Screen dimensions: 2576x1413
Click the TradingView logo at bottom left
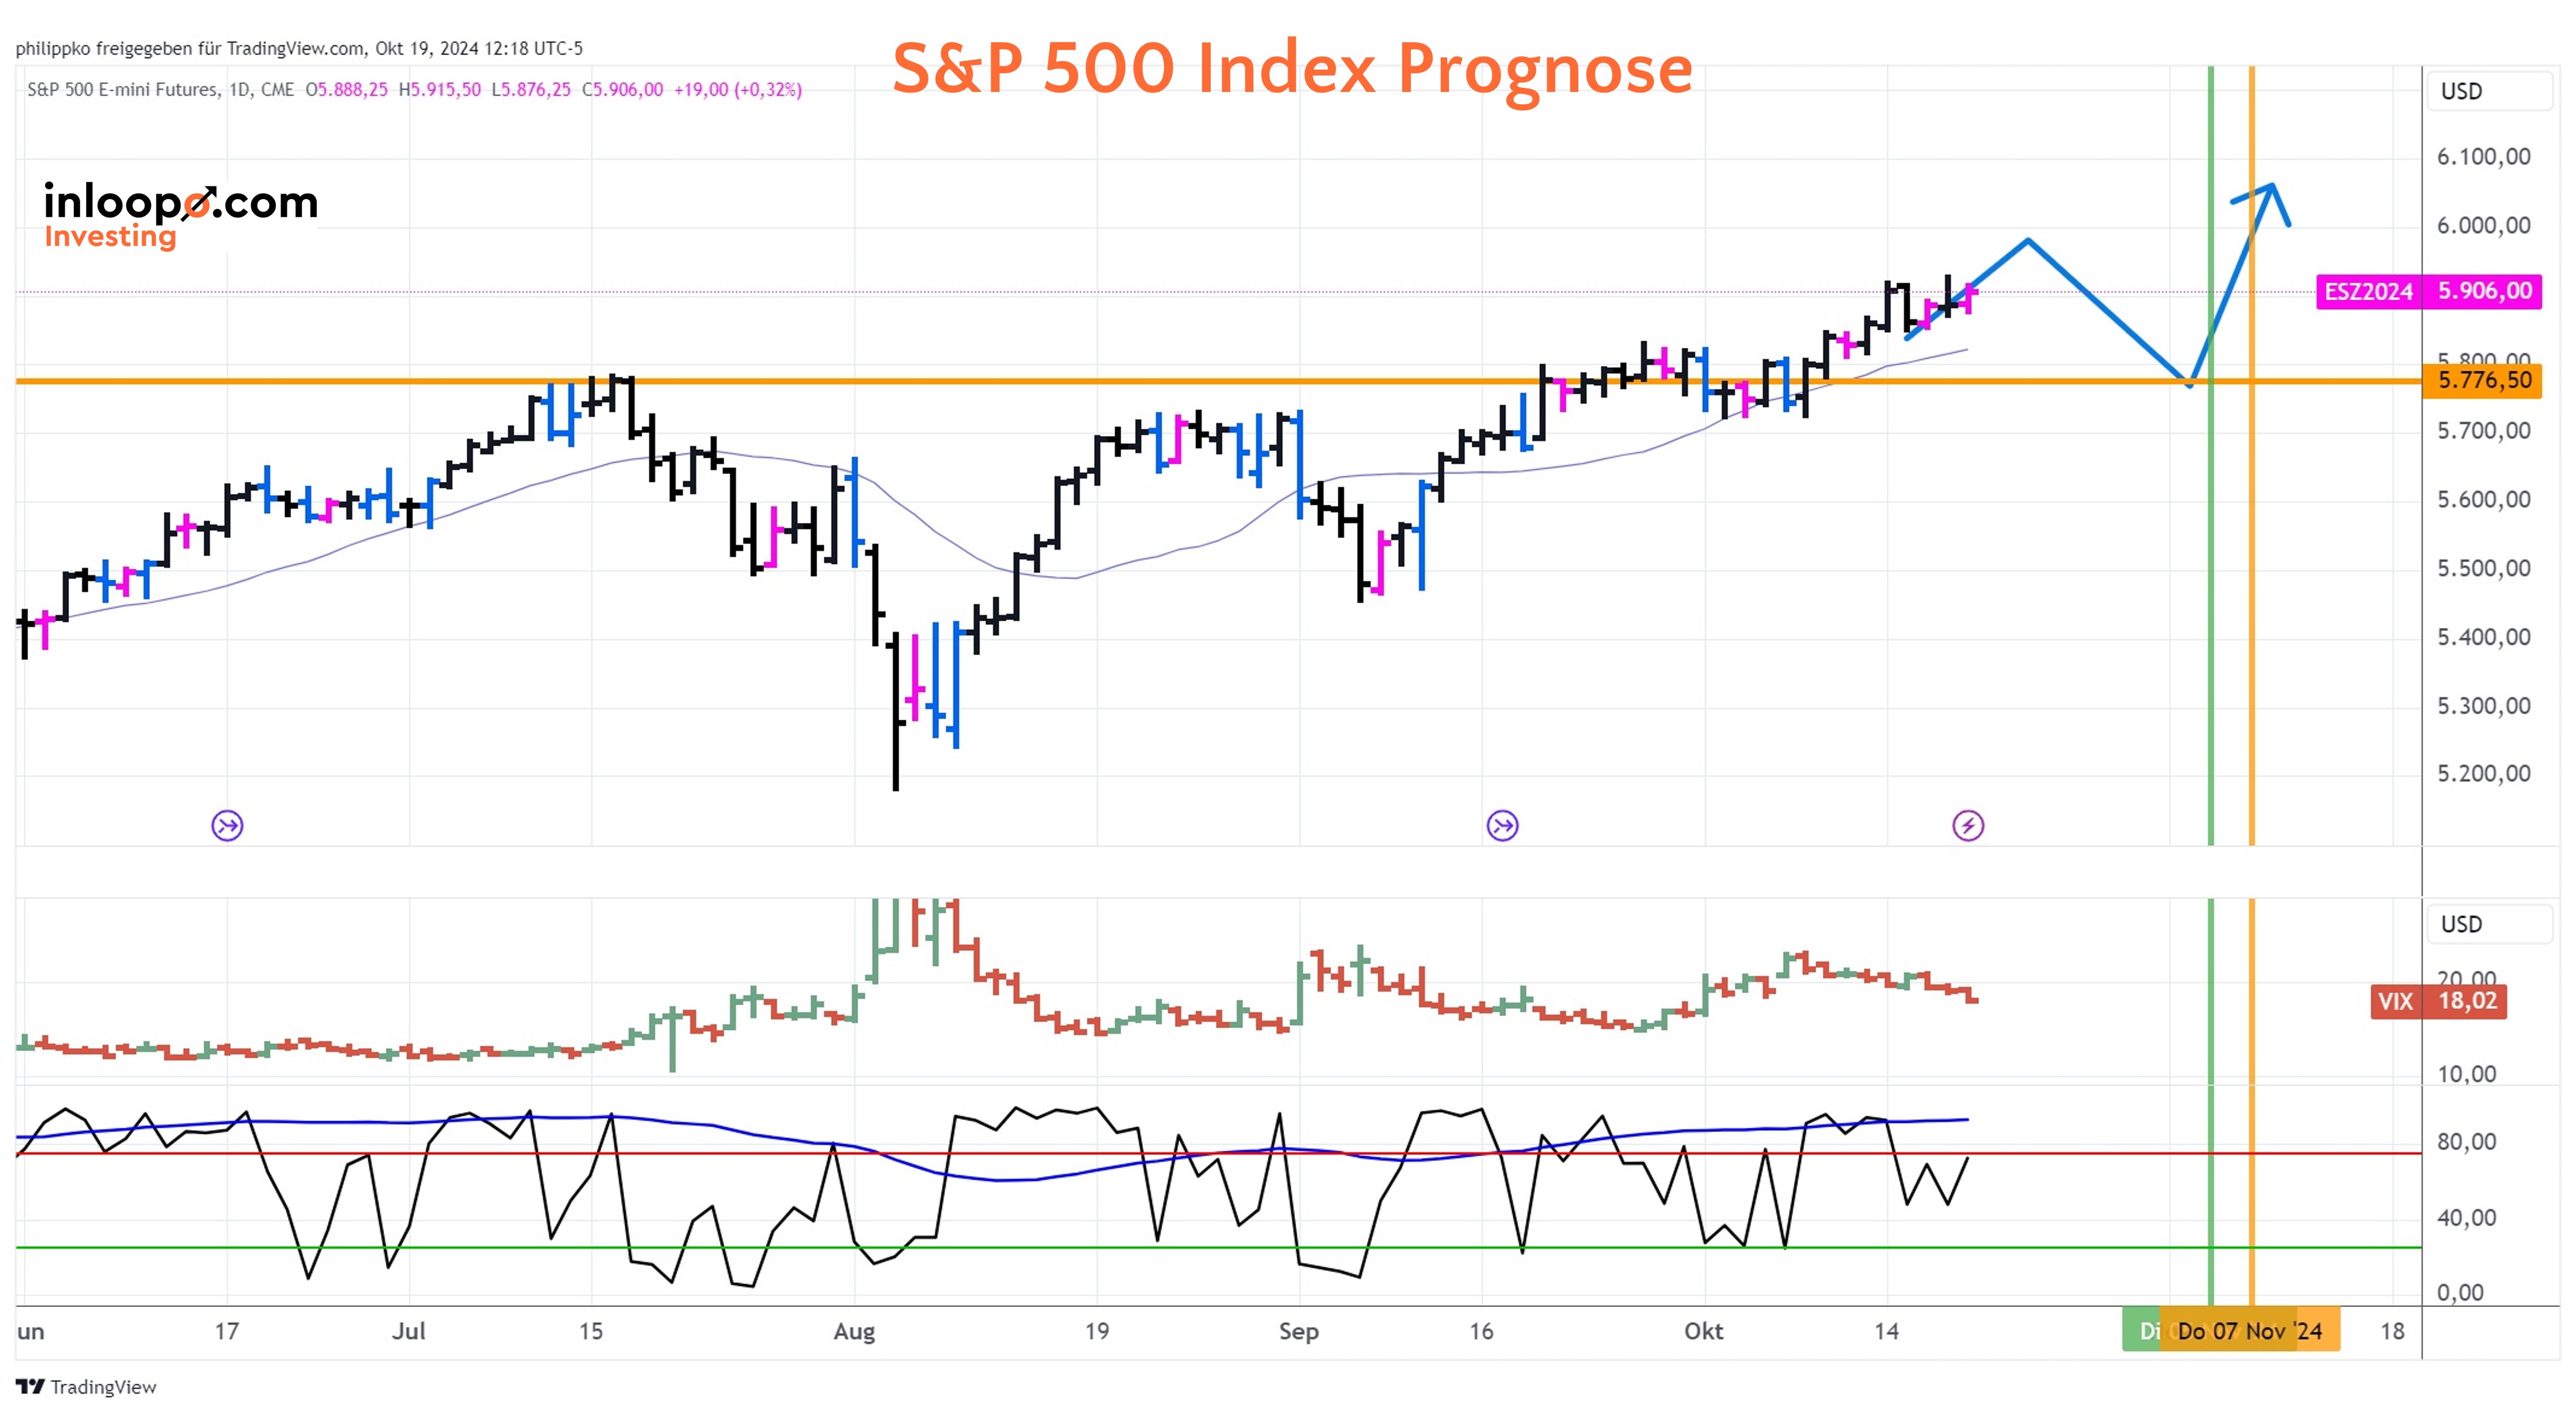86,1386
